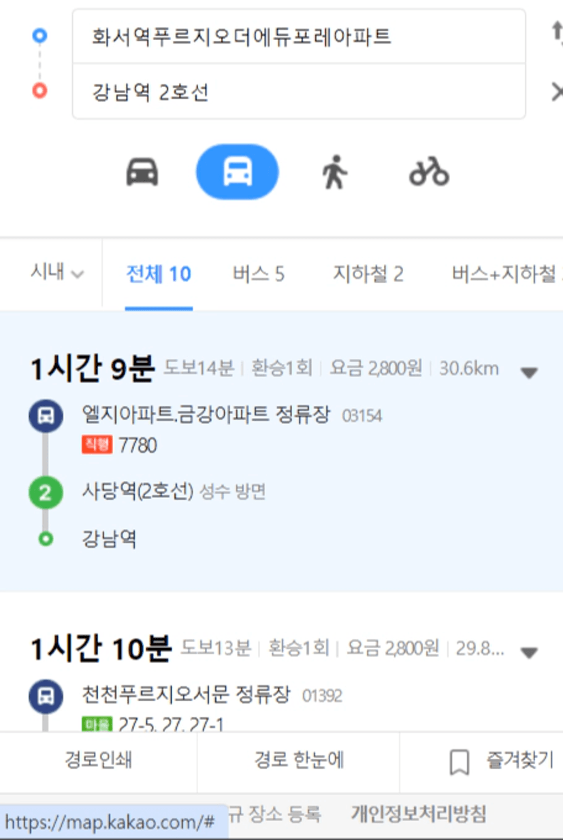The image size is (563, 840).
Task: Select the 전체 10 tab
Action: [x=159, y=274]
